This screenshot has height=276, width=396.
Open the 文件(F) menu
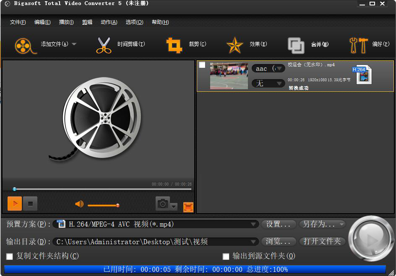coord(18,22)
